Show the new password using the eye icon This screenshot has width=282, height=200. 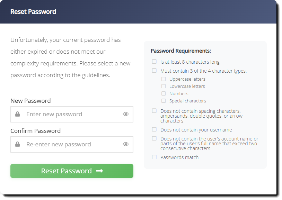126,114
